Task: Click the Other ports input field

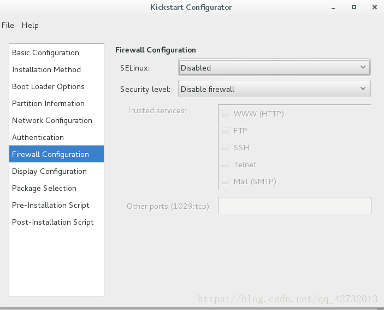Action: 294,206
